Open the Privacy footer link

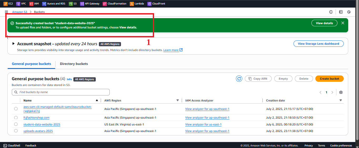click(x=309, y=145)
